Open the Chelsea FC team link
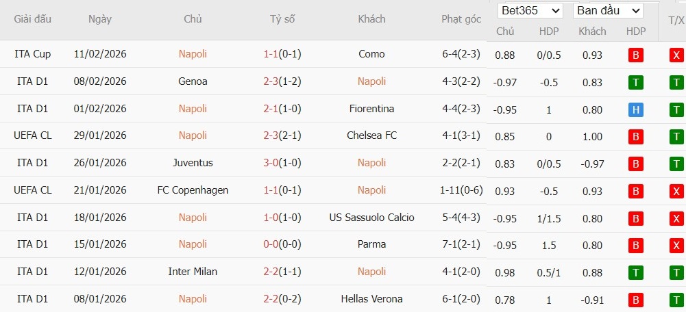This screenshot has height=312, width=686. tap(371, 135)
